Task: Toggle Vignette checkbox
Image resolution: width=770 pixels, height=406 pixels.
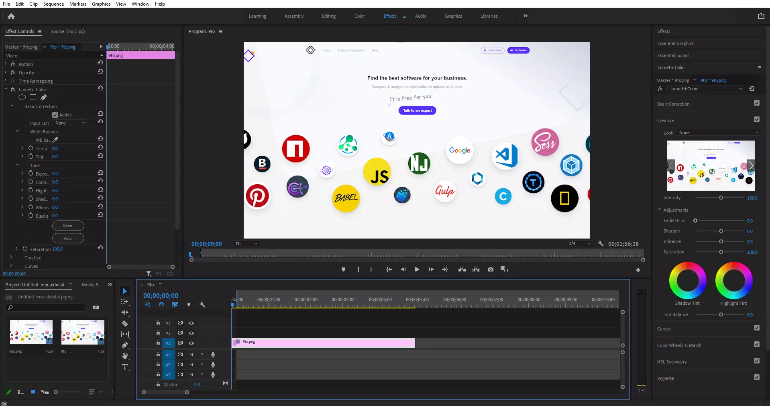Action: pyautogui.click(x=757, y=377)
